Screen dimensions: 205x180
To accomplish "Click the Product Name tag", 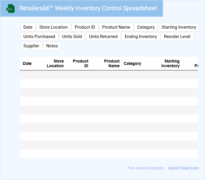I will pyautogui.click(x=116, y=27).
